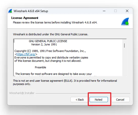This screenshot has height=115, width=138.
Task: Click the Wireshark fin icon in title bar
Action: coord(10,11)
